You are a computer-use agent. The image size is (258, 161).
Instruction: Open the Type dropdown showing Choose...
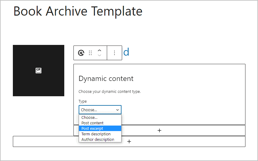coord(100,110)
